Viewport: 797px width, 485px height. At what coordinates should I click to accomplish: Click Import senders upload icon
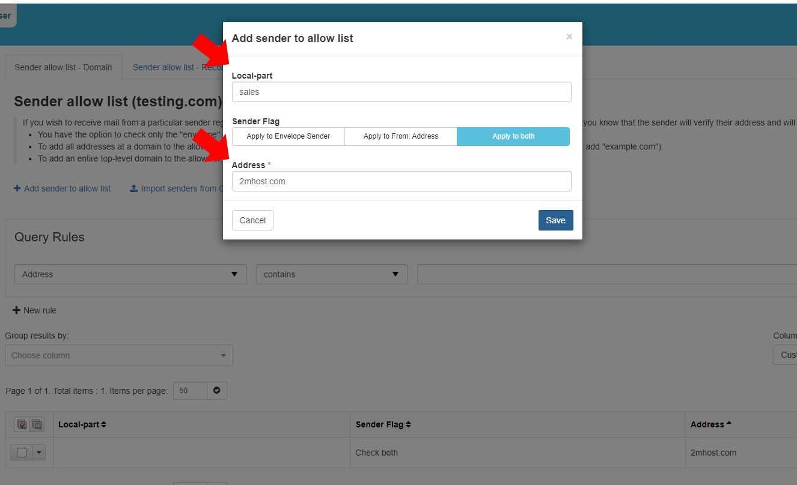(x=133, y=188)
